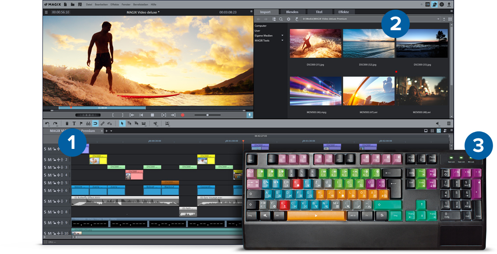This screenshot has width=497, height=254.
Task: Open the disc burn icon at top right
Action: 441,4
